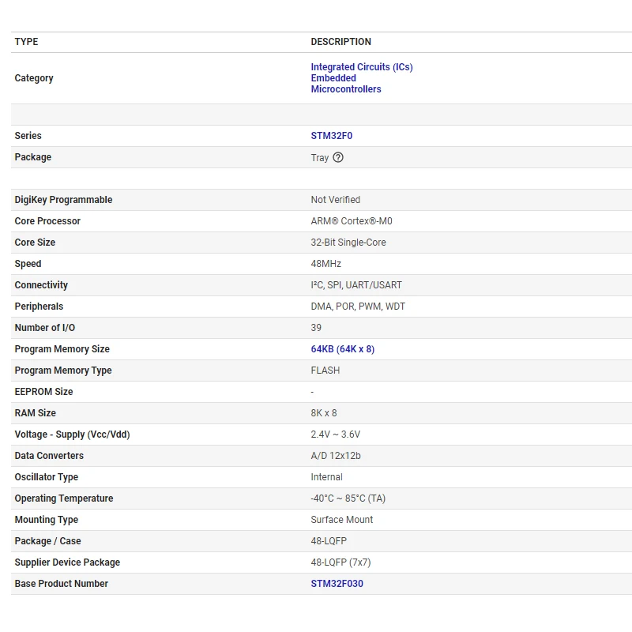Select the Core Processor specification row
632x632 pixels.
pos(47,221)
